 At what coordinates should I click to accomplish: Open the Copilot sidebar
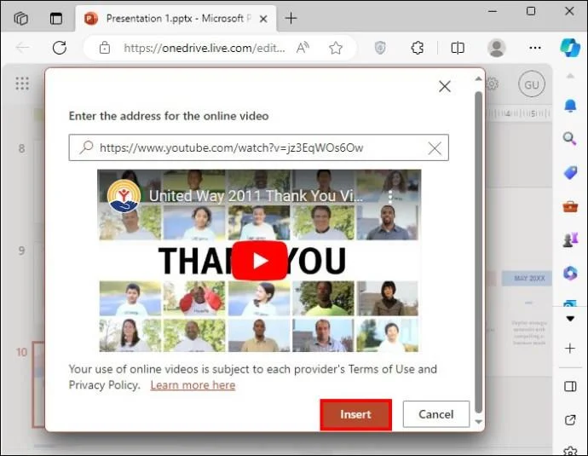pos(570,47)
